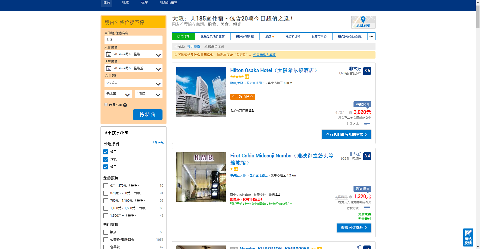Click the thumbs-up badge beside Hilton stars
Screen dimensions: 480x249
(247, 77)
